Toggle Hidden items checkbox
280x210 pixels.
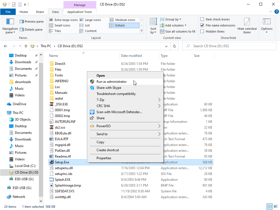tap(202, 31)
